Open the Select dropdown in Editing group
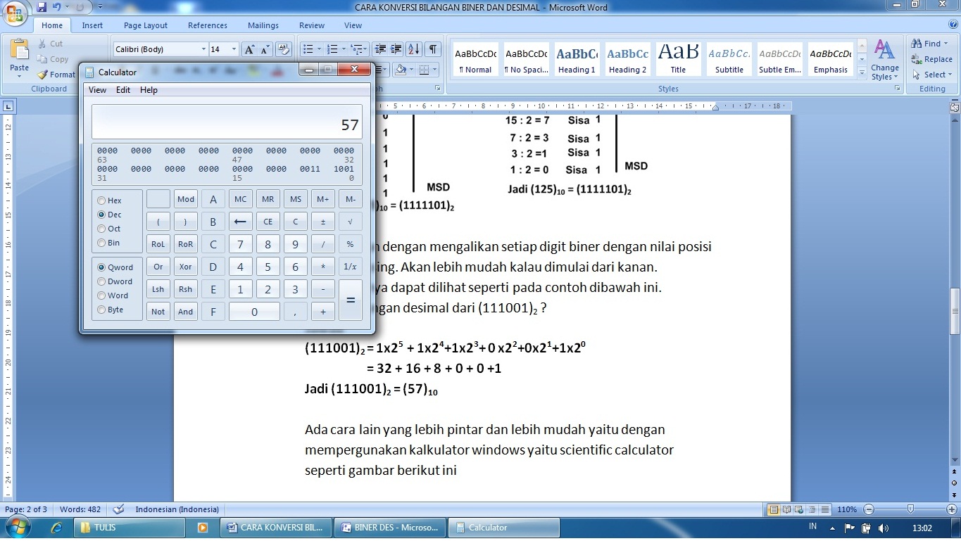Screen dimensions: 961x541 pos(931,75)
